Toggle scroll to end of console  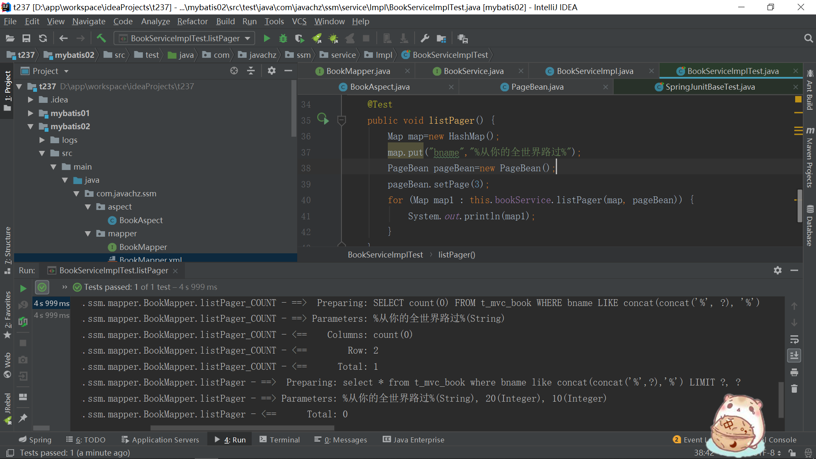[794, 355]
